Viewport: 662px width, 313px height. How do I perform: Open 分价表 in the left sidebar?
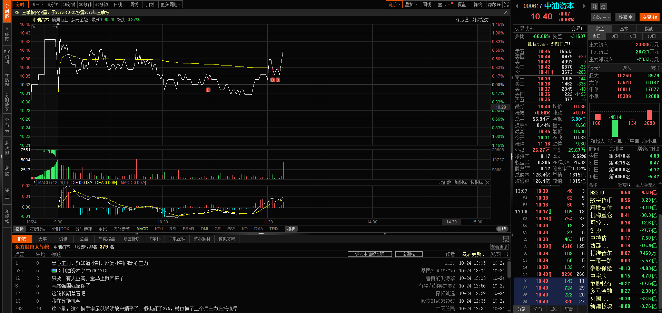[x=7, y=125]
